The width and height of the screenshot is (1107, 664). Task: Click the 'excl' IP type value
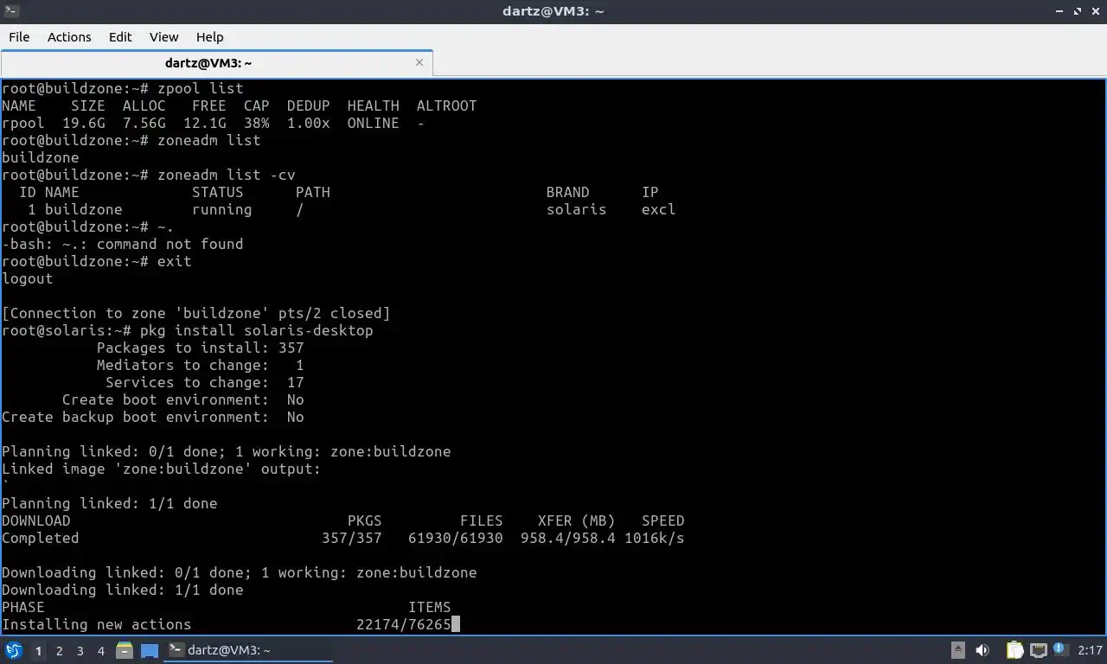659,209
